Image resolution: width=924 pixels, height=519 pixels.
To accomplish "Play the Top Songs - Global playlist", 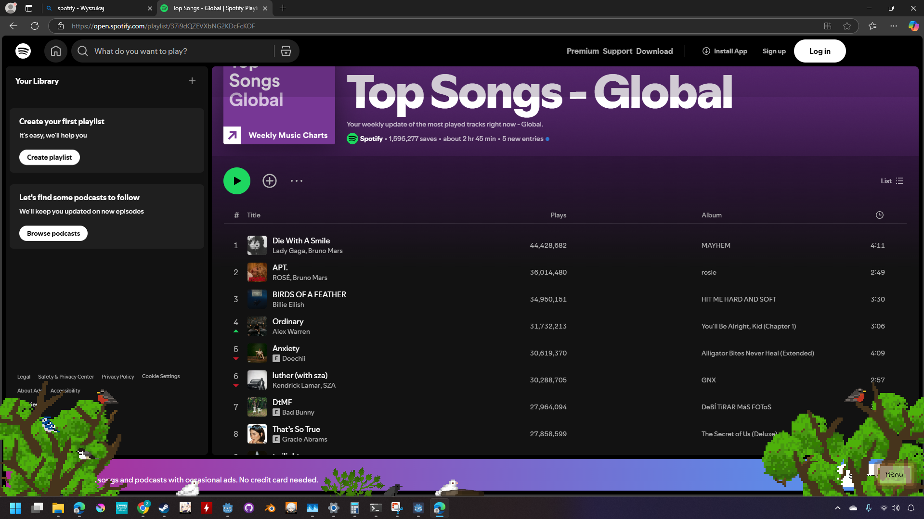I will coord(237,181).
